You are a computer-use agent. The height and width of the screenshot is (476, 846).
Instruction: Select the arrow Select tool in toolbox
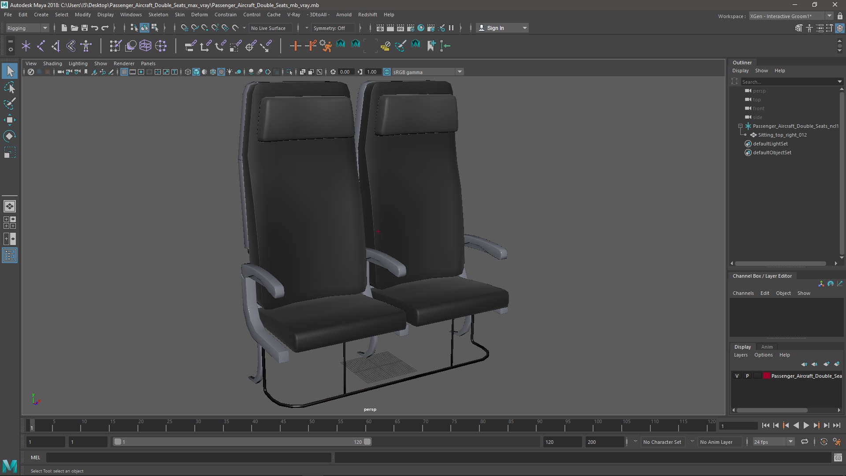10,71
